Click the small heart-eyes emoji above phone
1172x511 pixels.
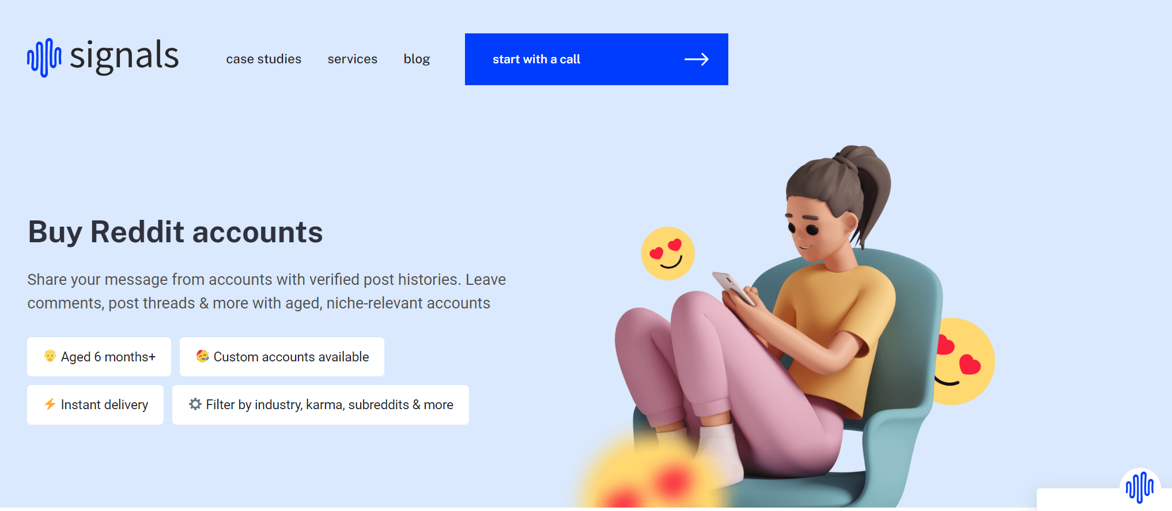click(668, 254)
